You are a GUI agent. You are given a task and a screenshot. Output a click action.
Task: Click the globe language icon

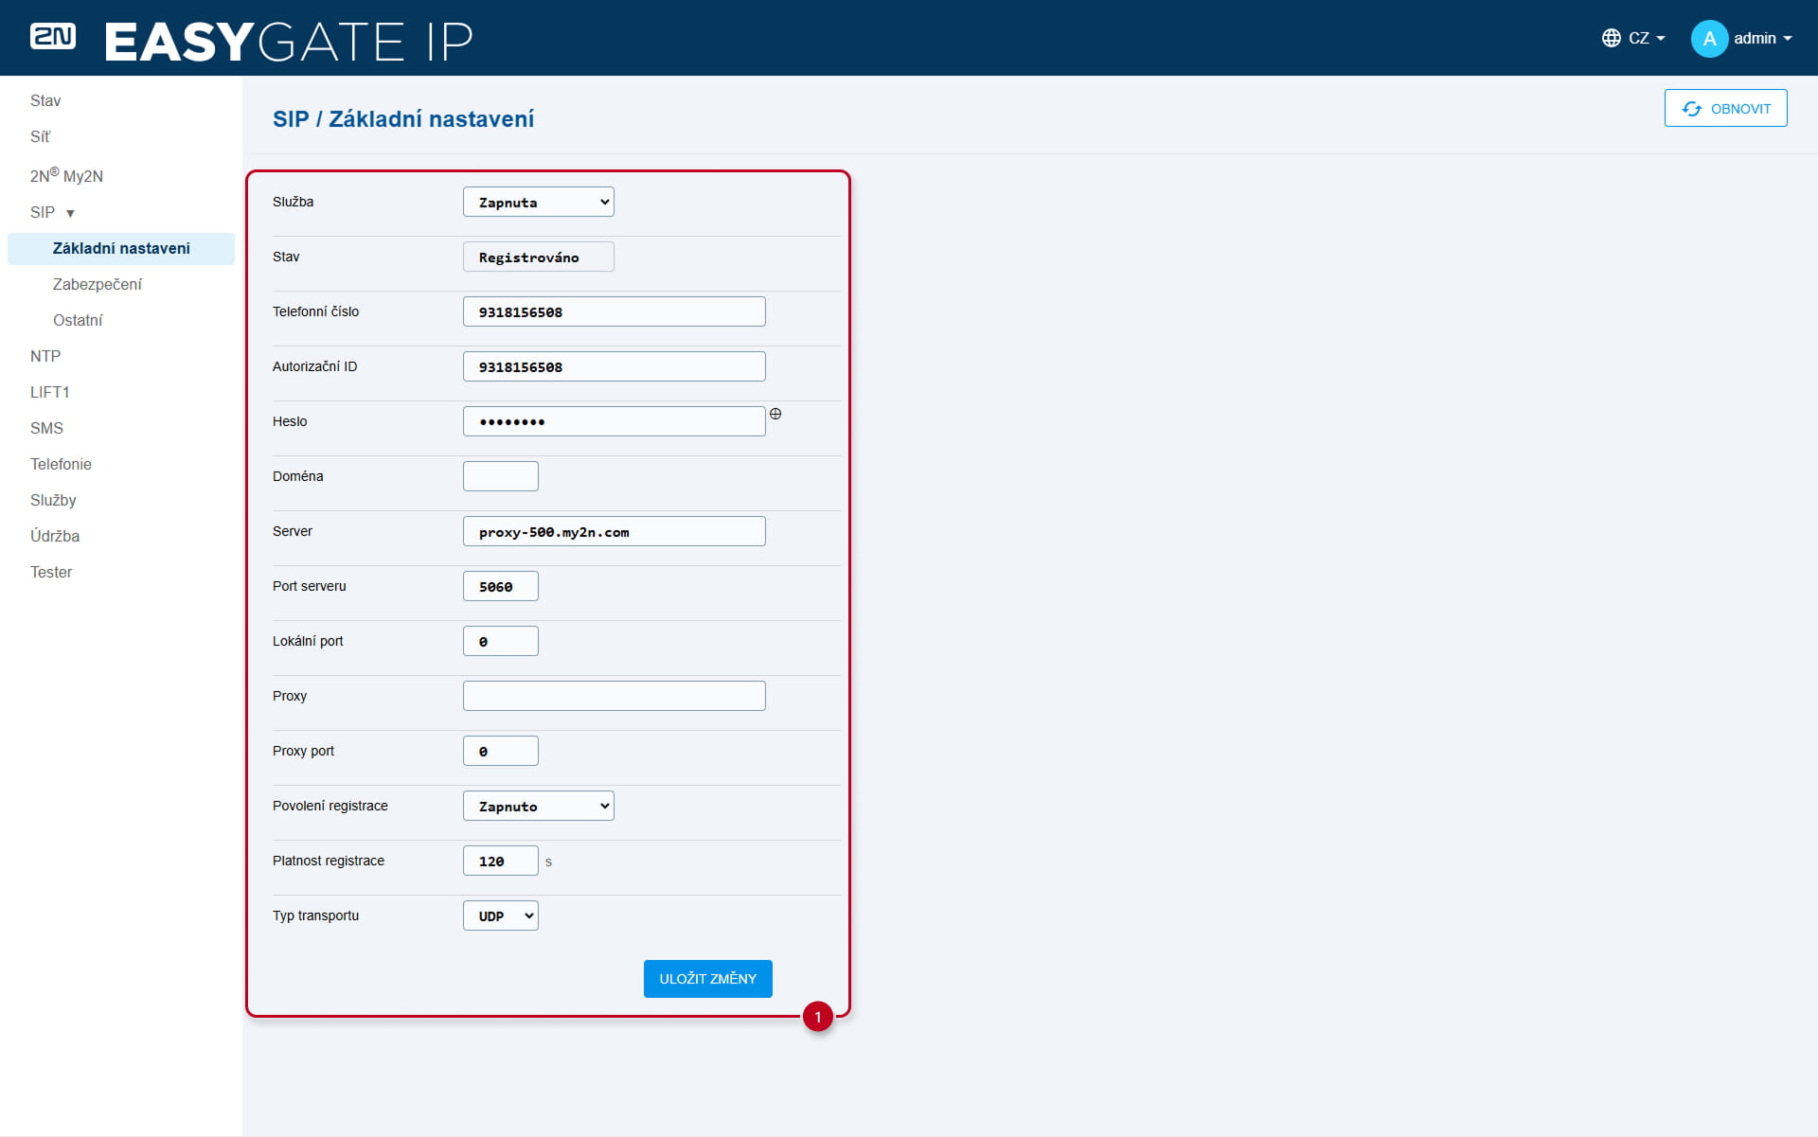click(1611, 38)
